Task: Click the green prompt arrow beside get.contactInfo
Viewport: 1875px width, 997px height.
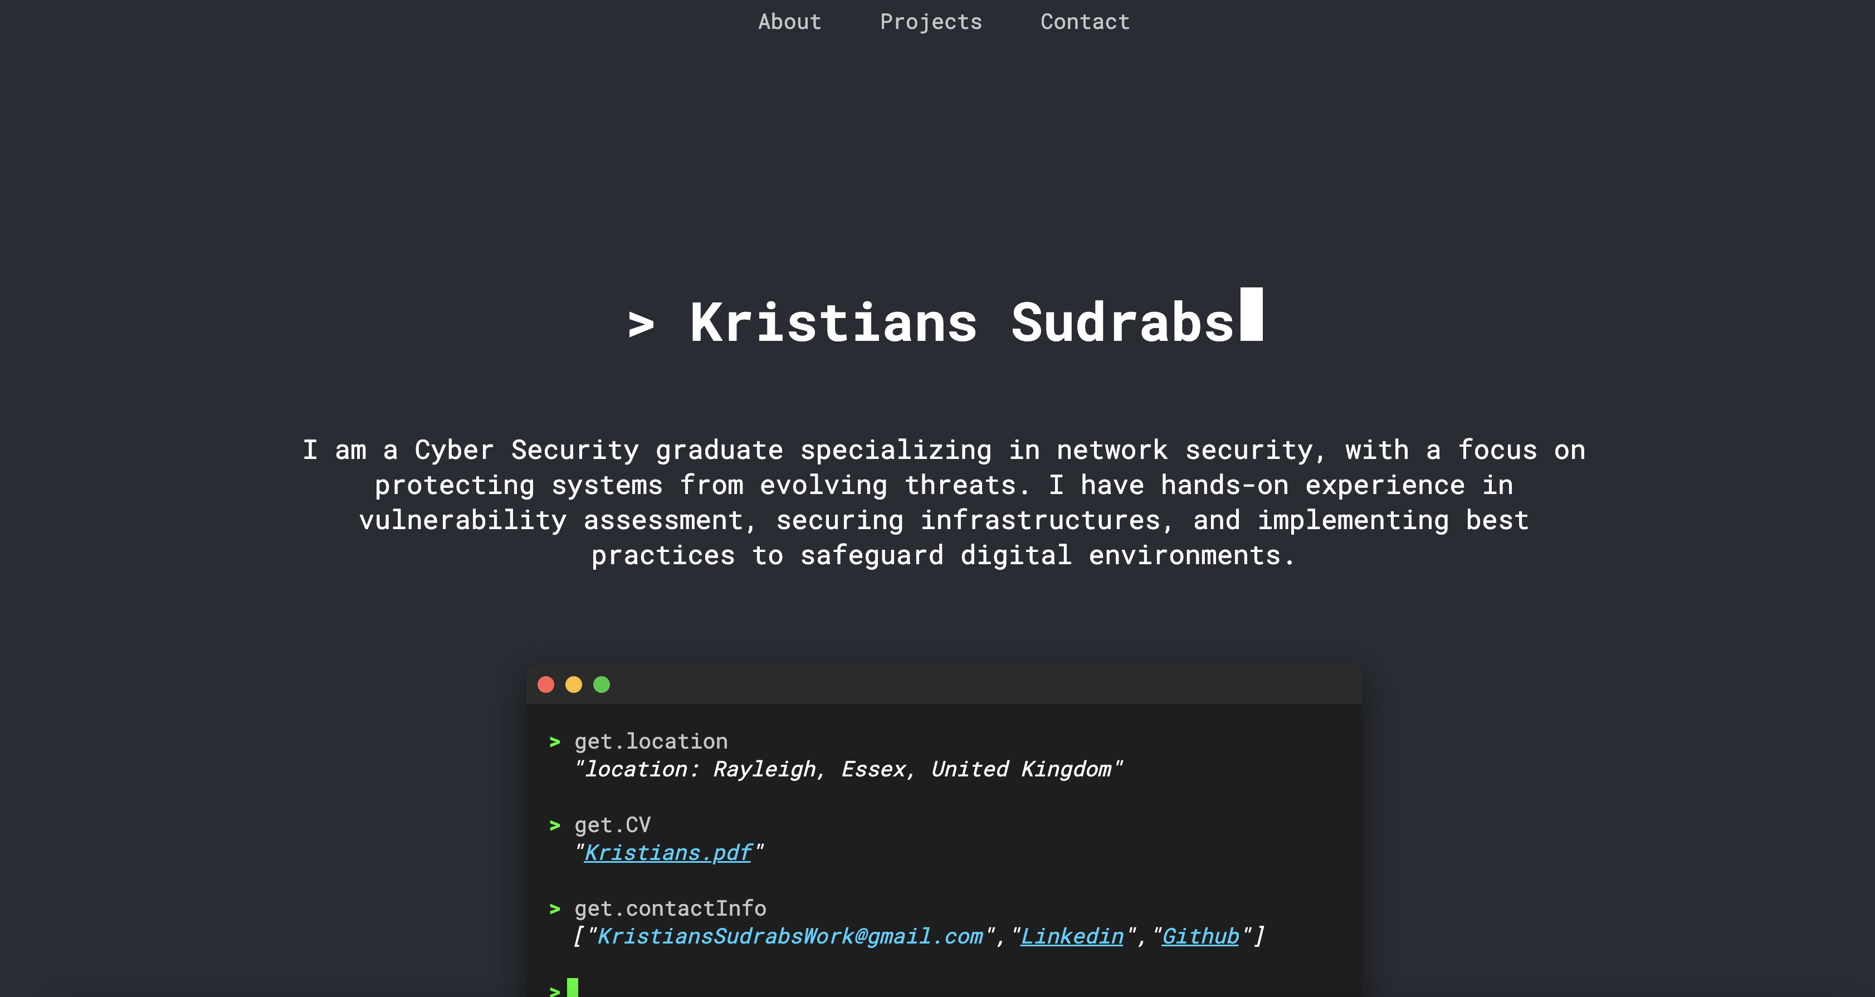Action: tap(555, 909)
